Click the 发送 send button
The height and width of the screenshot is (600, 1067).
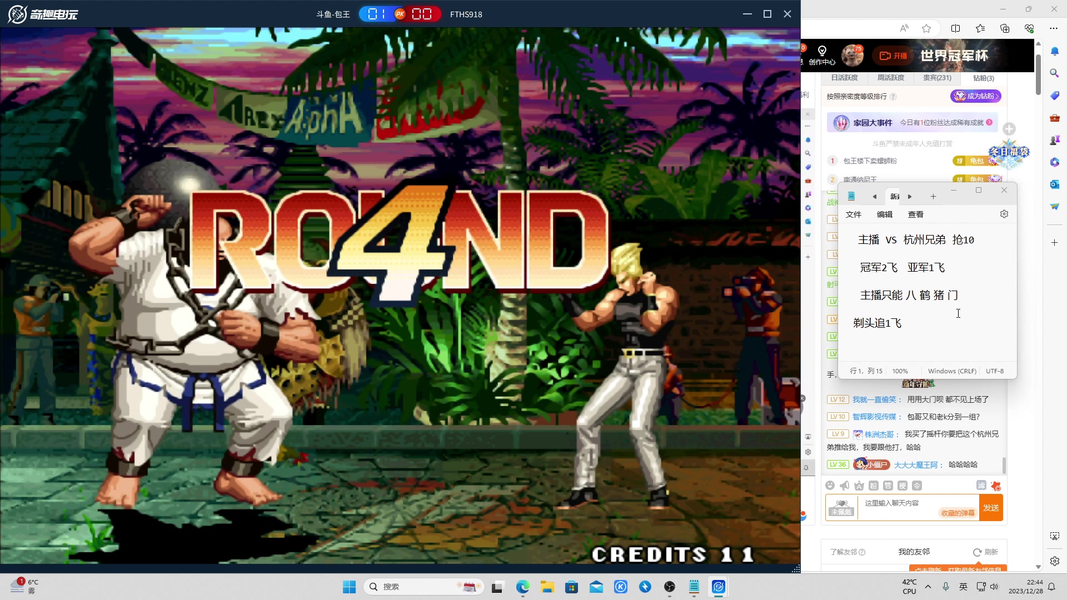pyautogui.click(x=991, y=508)
